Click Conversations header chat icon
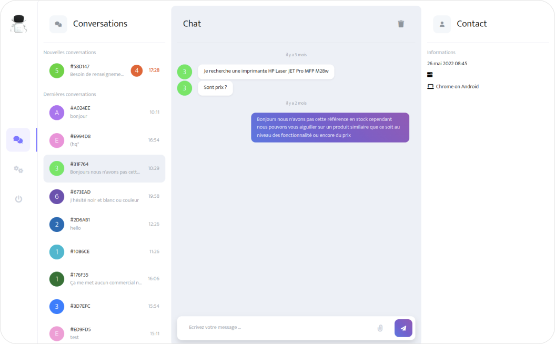Image resolution: width=555 pixels, height=344 pixels. pos(58,24)
